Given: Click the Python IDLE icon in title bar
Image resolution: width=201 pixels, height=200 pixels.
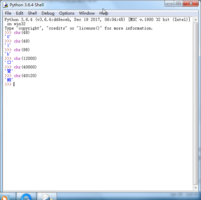Looking at the screenshot, I should 5,5.
